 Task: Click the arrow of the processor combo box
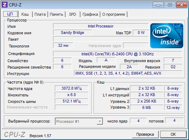pos(100,121)
